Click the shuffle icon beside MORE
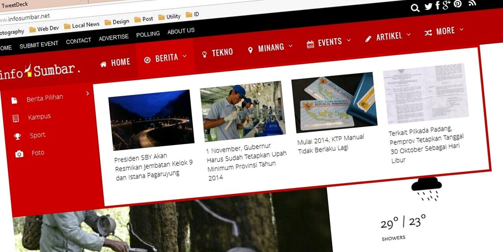The image size is (503, 252). click(428, 33)
